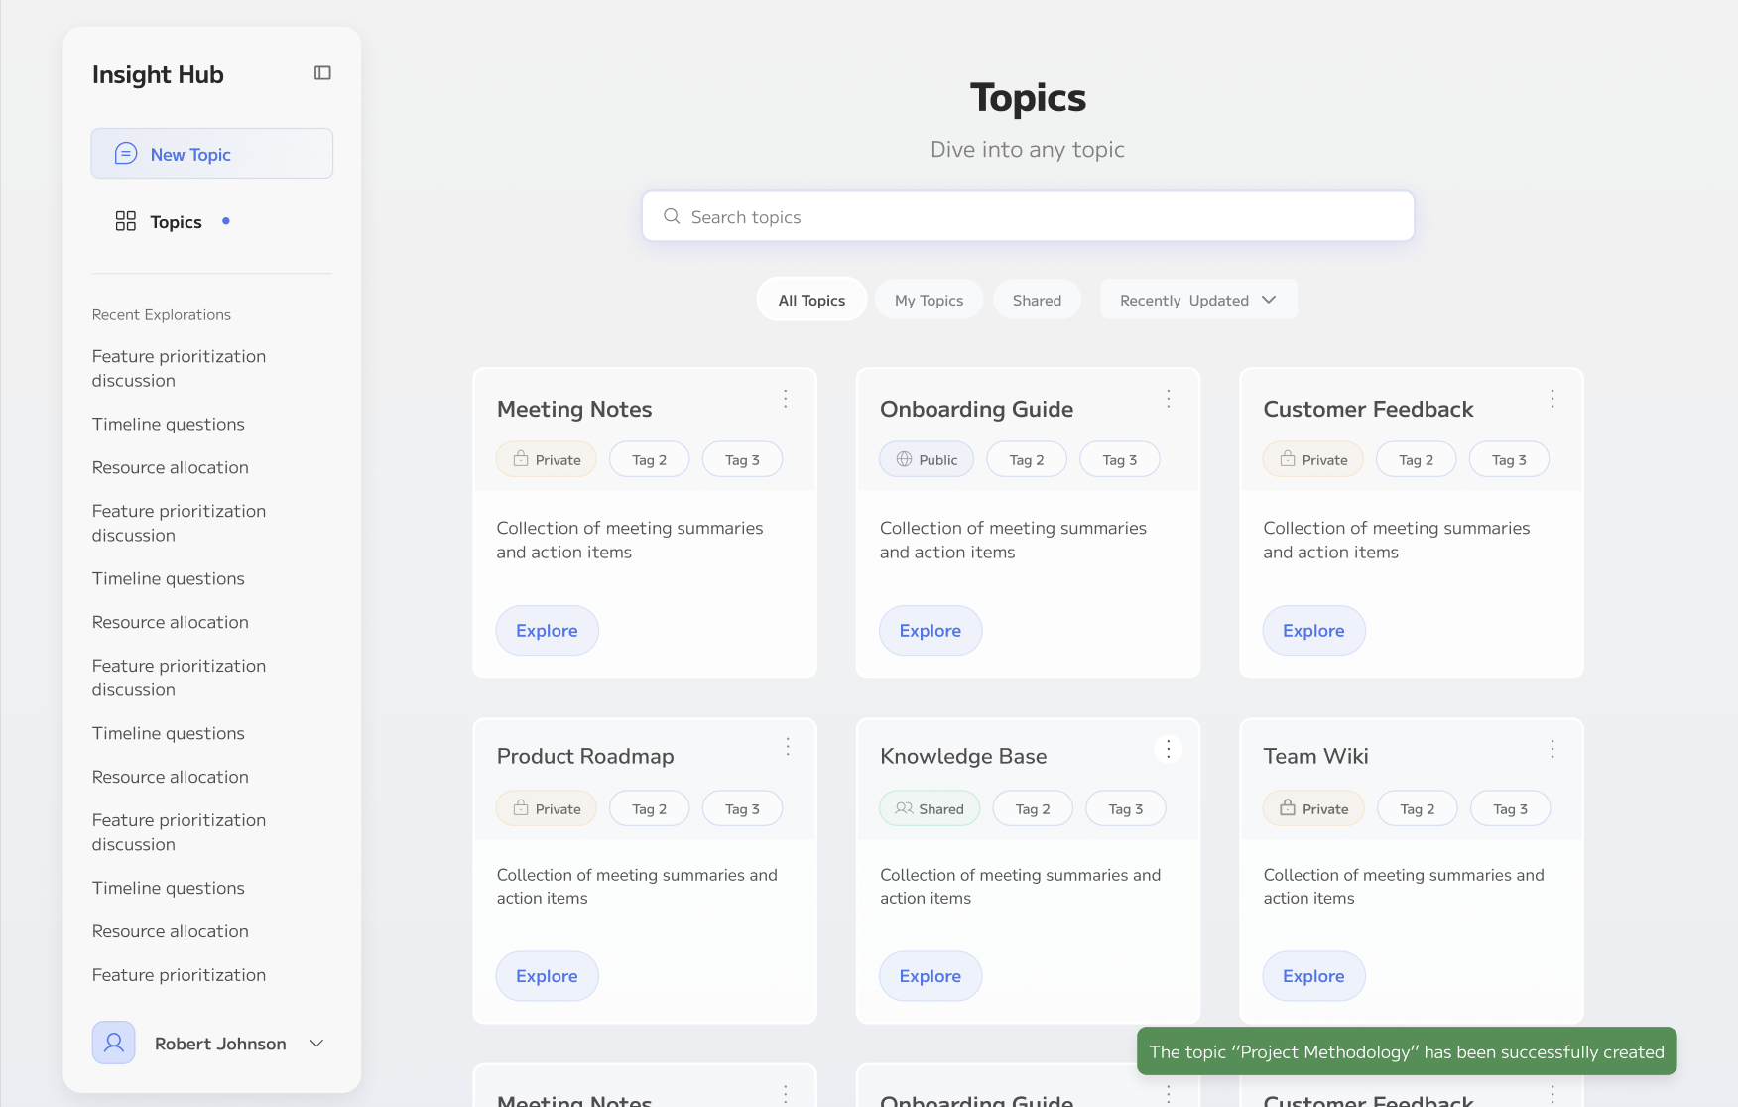
Task: Open three-dot menu on Meeting Notes card
Action: tap(785, 399)
